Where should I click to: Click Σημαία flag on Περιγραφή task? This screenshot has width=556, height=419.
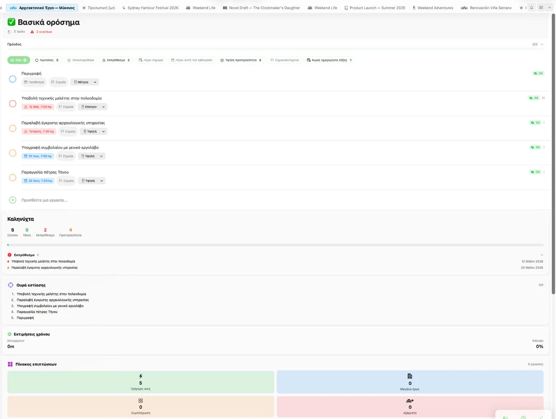(x=58, y=82)
